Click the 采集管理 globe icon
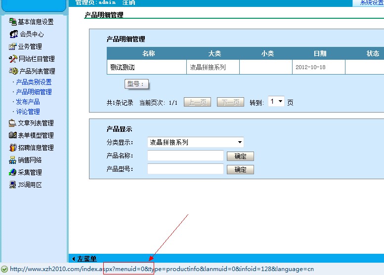 (13, 172)
